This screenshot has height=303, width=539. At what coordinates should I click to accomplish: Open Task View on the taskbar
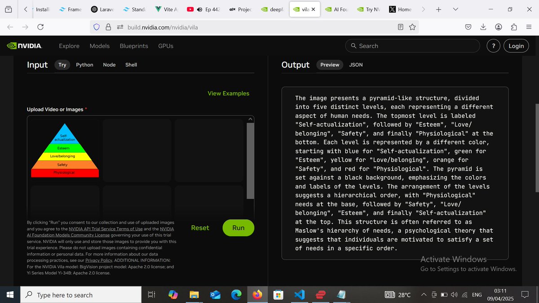click(151, 295)
